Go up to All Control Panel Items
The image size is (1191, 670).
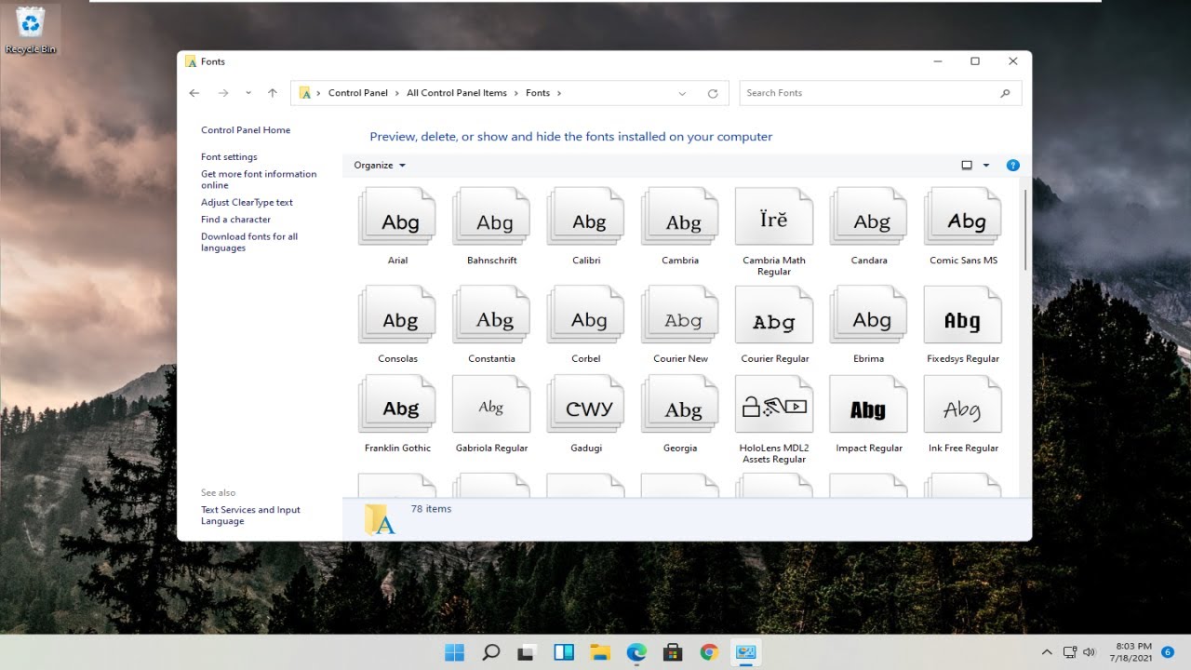point(273,93)
